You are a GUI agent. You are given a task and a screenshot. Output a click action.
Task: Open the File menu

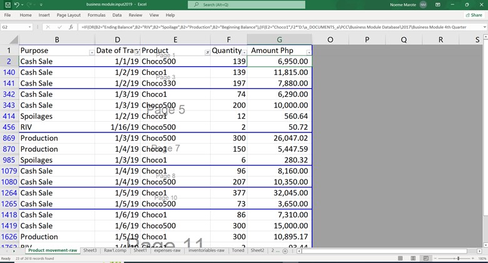click(8, 15)
